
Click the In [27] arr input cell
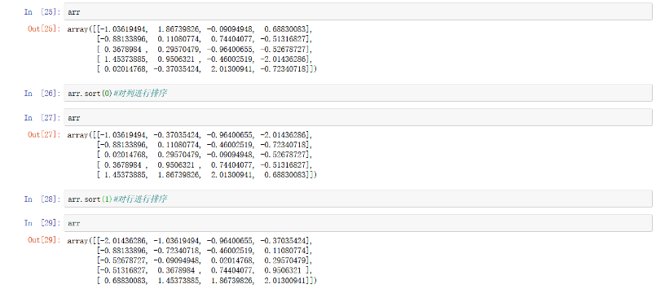(358, 117)
